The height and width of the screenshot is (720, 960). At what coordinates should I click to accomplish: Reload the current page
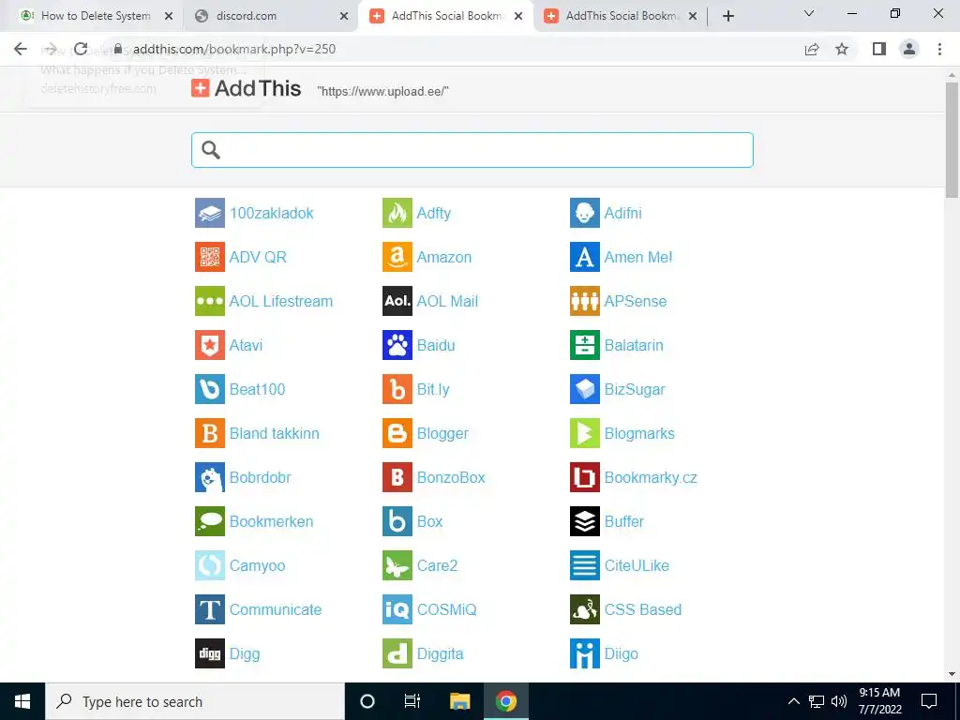[x=81, y=49]
